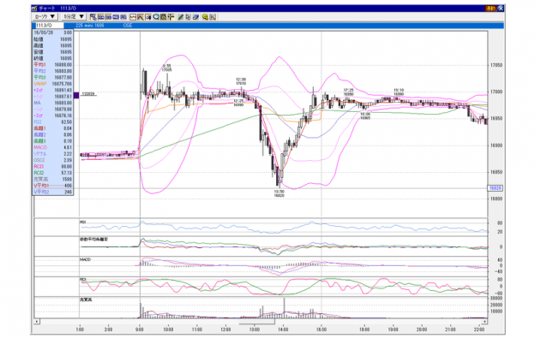Viewport: 535px width, 338px height.
Task: Click the left arrow of horizontal scrollbar
Action: [x=37, y=321]
